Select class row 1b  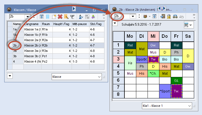[x=56, y=35]
